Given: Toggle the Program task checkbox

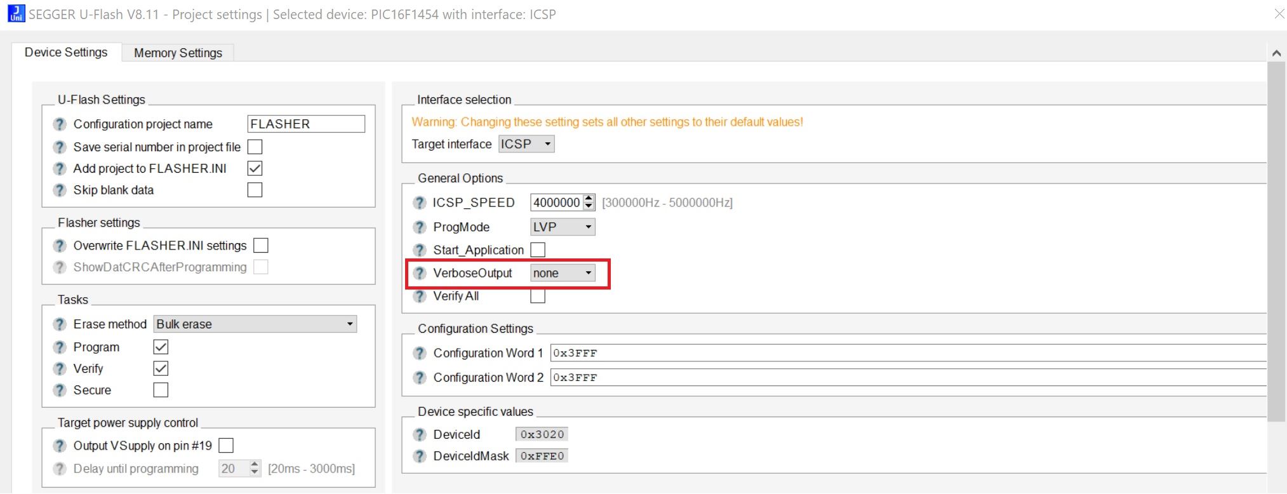Looking at the screenshot, I should pos(161,347).
